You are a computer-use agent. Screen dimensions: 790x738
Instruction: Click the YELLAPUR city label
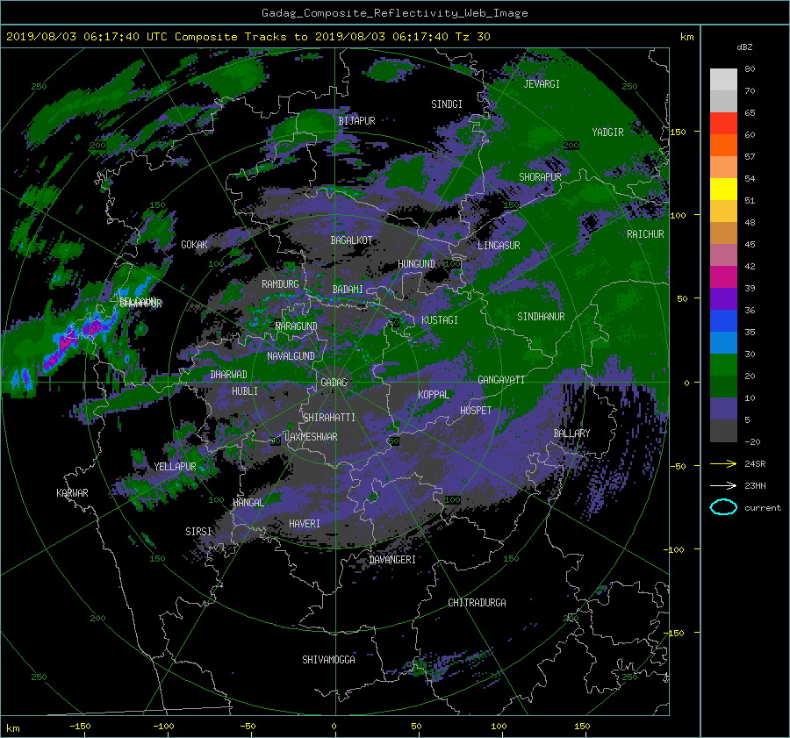[175, 467]
